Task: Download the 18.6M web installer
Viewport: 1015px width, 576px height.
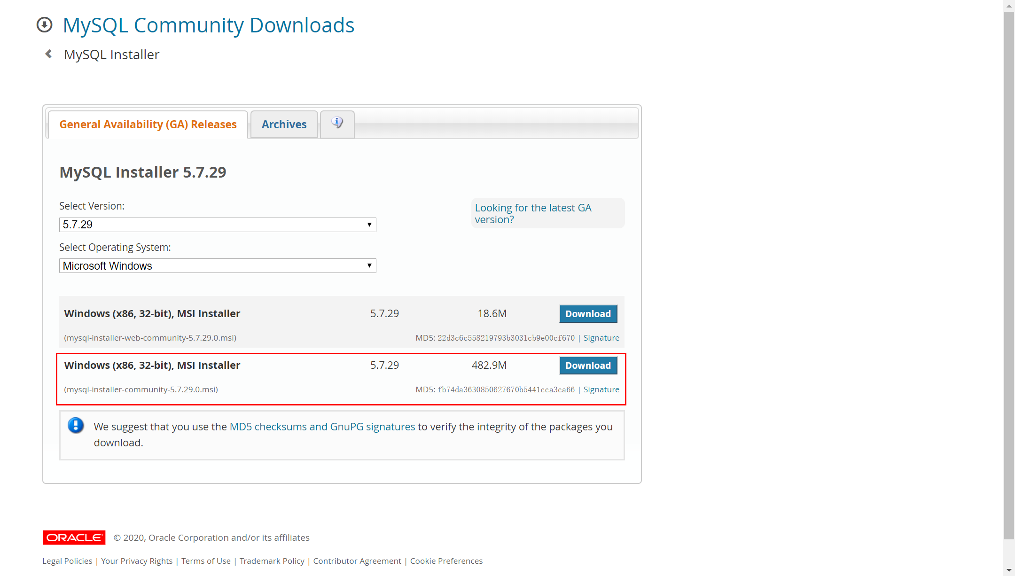Action: (x=588, y=314)
